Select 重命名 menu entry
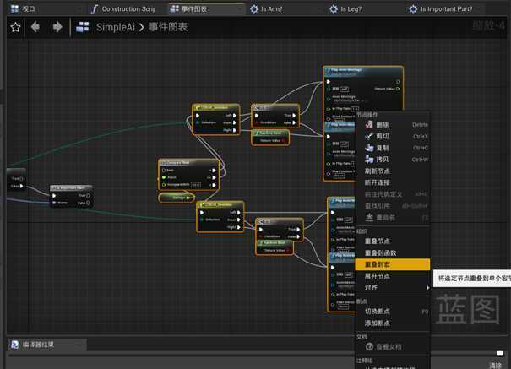The width and height of the screenshot is (511, 369). pyautogui.click(x=393, y=218)
